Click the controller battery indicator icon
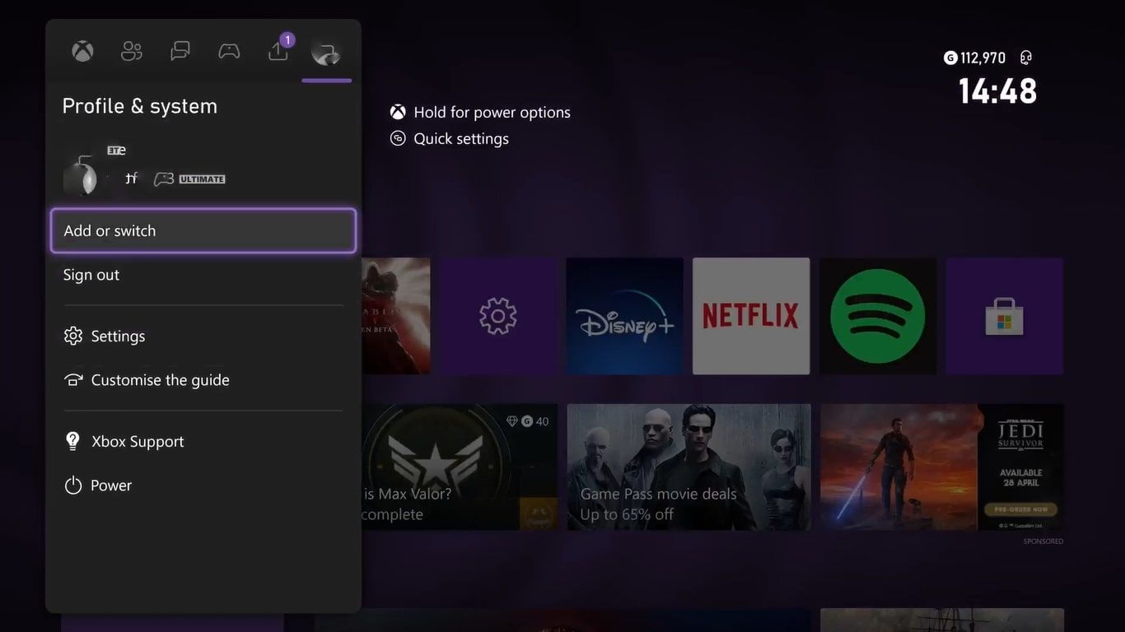Image resolution: width=1125 pixels, height=632 pixels. click(1025, 58)
